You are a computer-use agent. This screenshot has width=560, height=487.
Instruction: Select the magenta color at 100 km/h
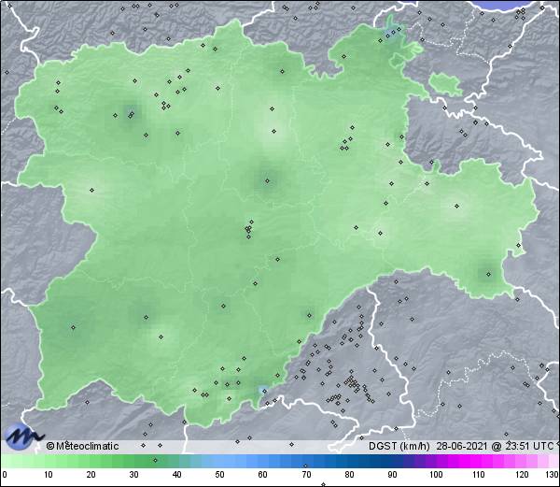[436, 461]
